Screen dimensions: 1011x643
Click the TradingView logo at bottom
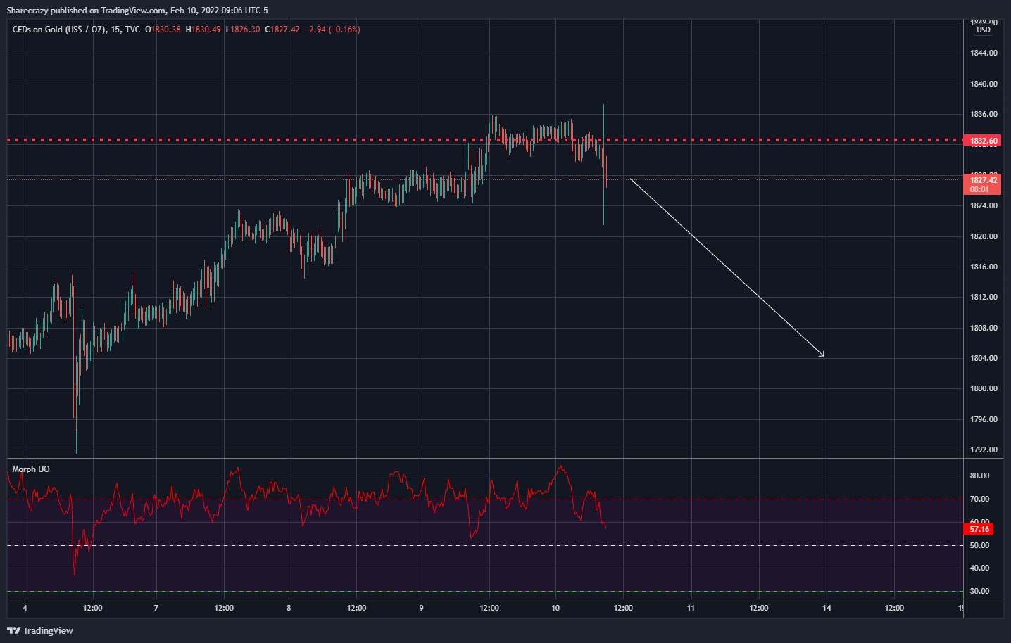40,630
